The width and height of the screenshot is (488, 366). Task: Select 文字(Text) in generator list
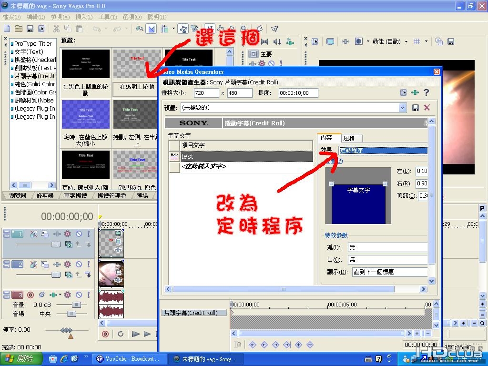[28, 51]
